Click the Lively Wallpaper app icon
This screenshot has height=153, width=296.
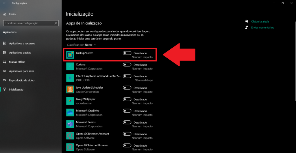coord(70,101)
